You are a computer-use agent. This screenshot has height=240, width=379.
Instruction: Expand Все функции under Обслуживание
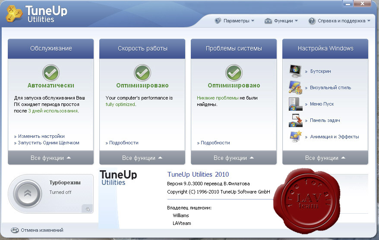[x=51, y=158]
